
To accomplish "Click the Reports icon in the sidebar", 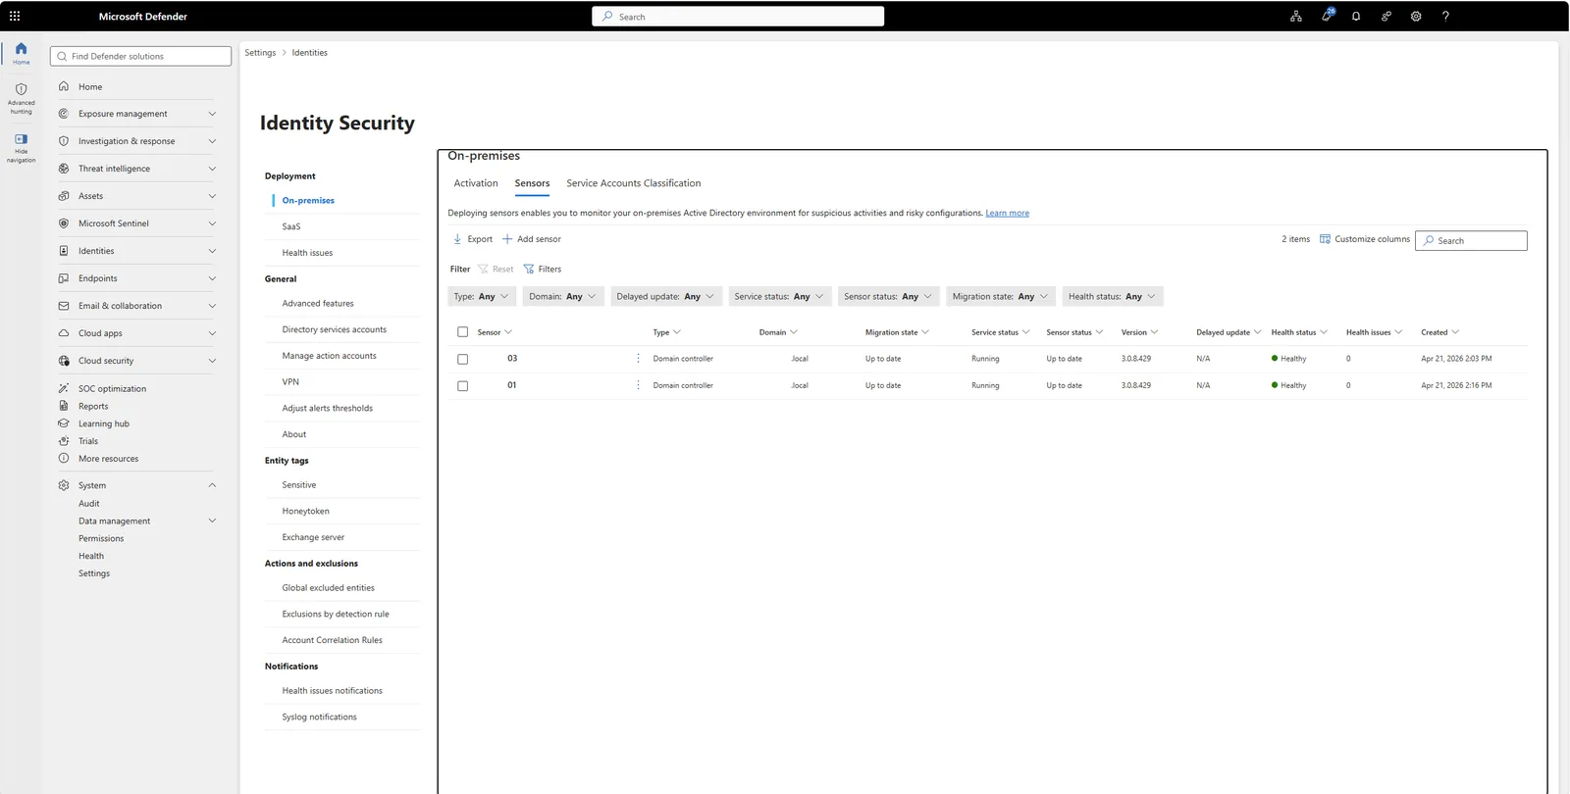I will pyautogui.click(x=64, y=406).
